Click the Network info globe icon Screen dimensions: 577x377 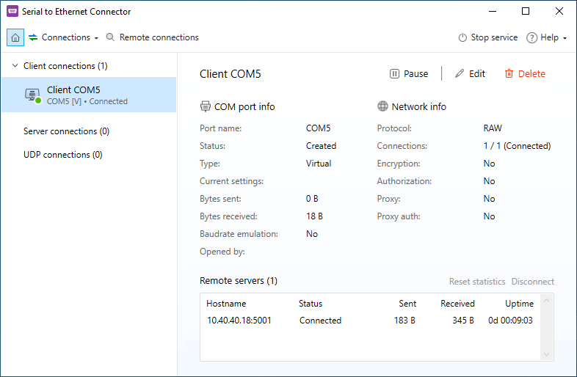(382, 106)
